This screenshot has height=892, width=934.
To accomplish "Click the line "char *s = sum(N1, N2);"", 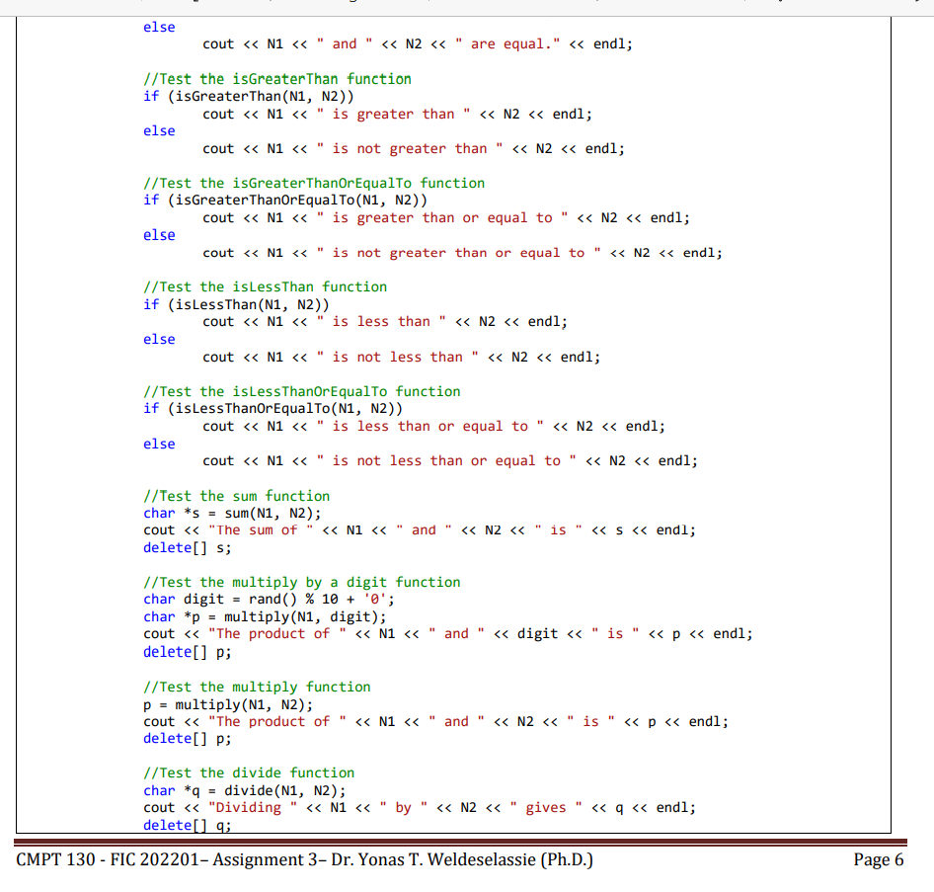I will [x=232, y=514].
